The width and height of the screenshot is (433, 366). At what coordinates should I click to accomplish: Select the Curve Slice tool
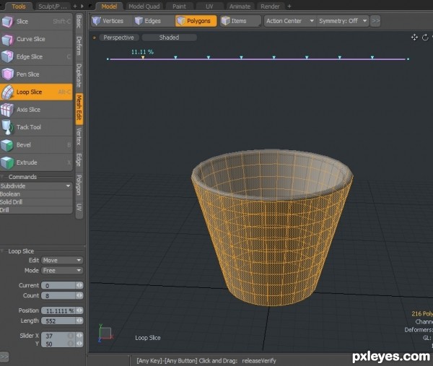(36, 39)
